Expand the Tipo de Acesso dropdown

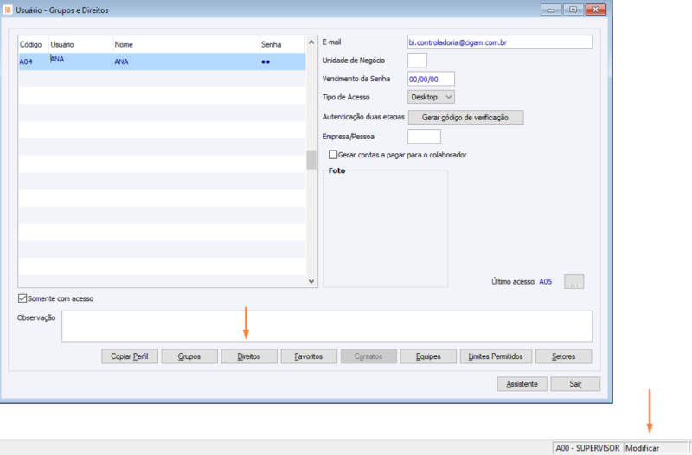[x=431, y=97]
